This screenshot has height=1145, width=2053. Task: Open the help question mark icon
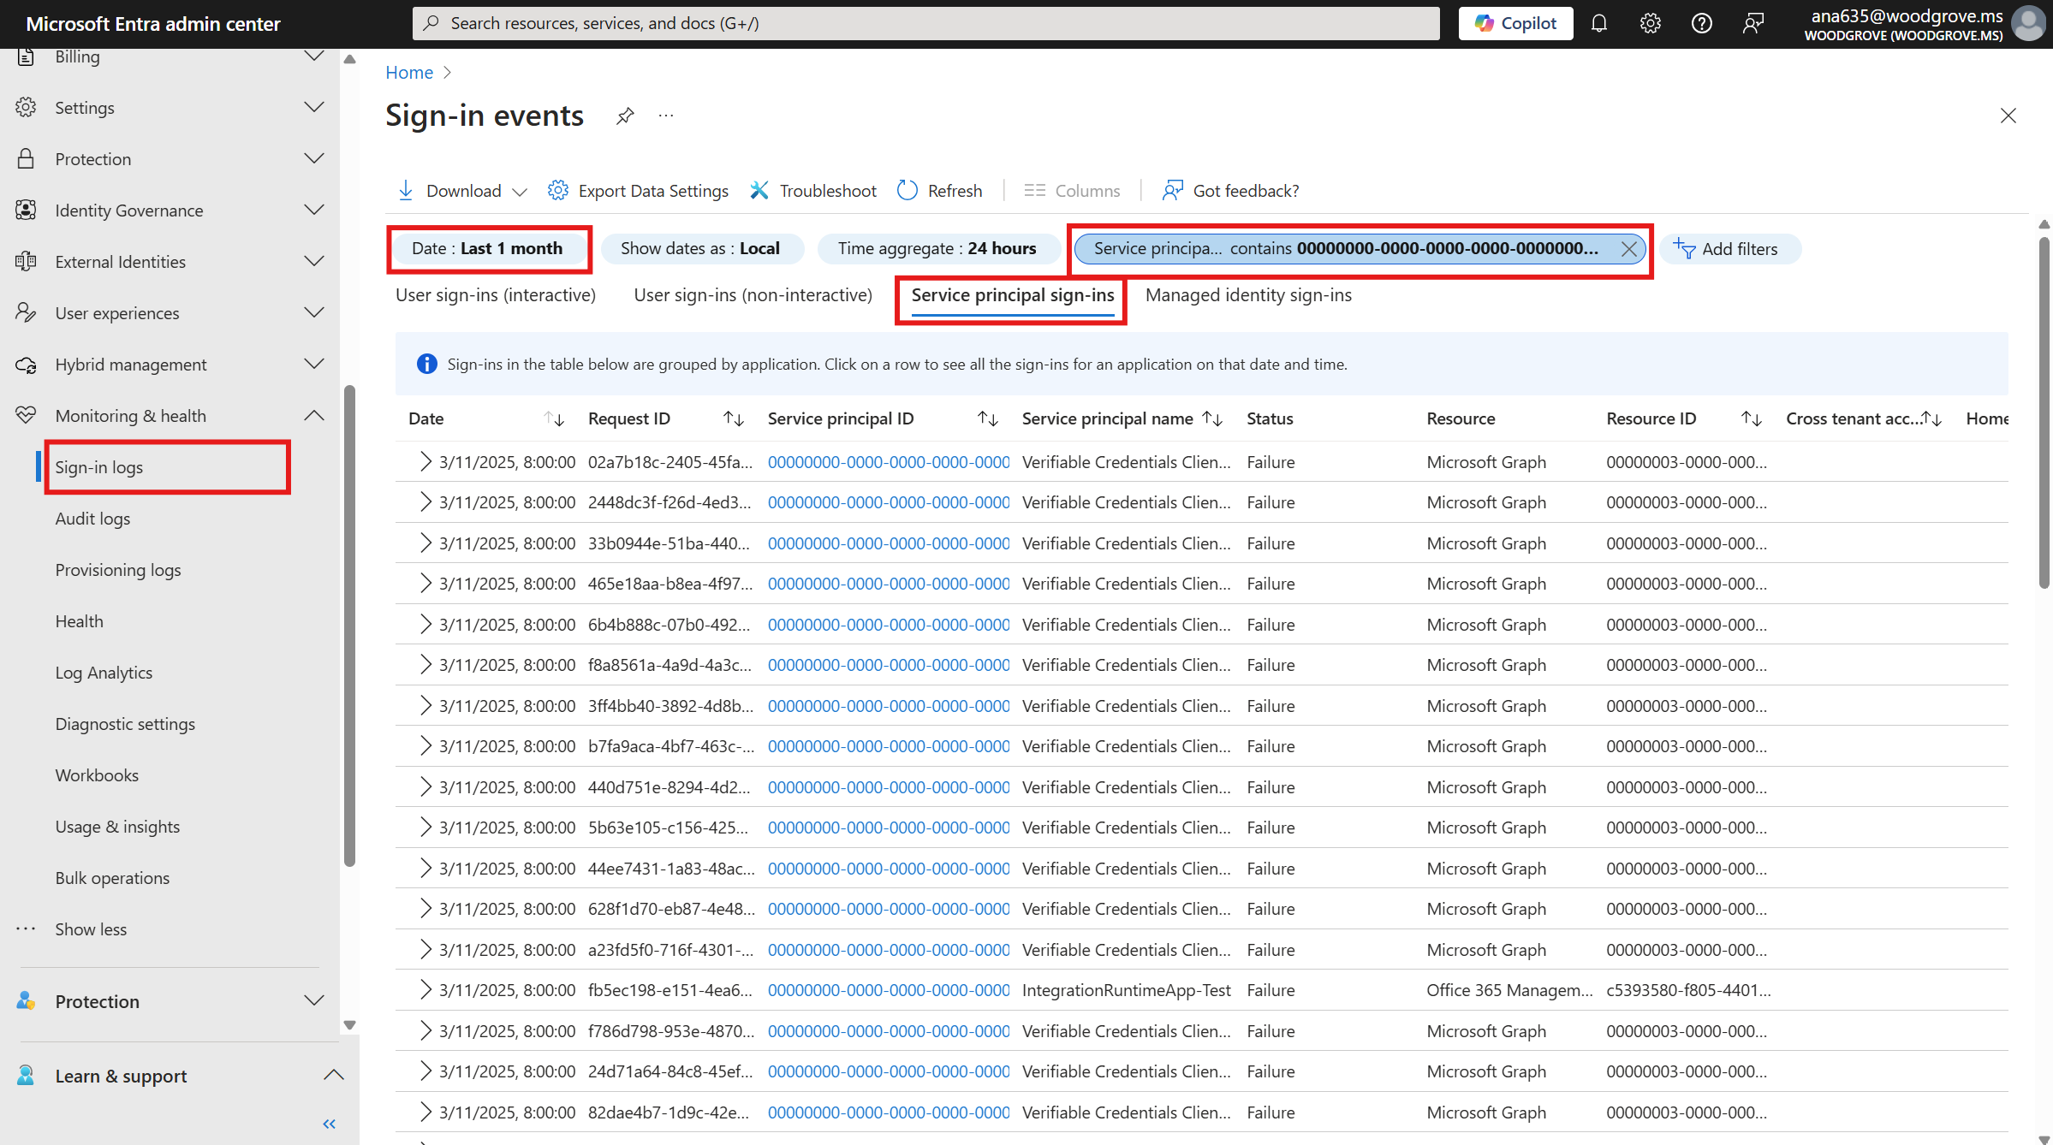[x=1702, y=23]
